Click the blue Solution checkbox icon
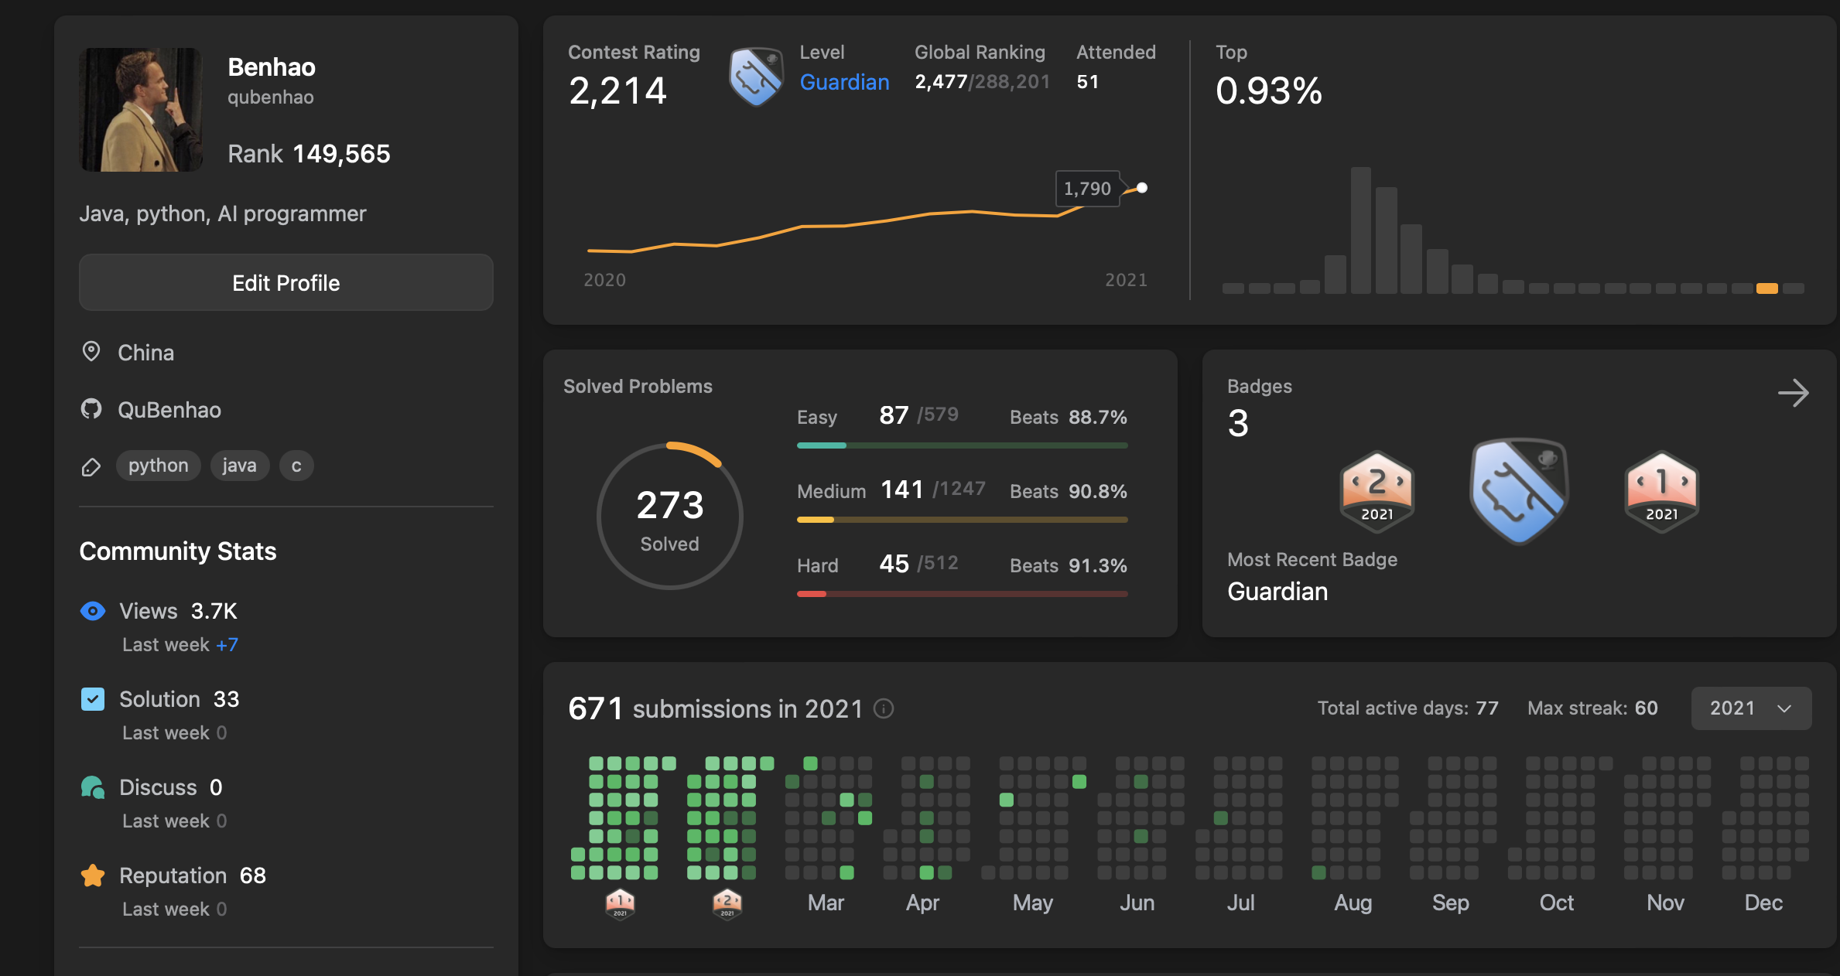The width and height of the screenshot is (1840, 976). tap(93, 699)
